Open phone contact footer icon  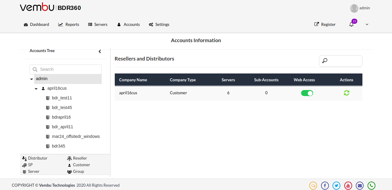[371, 185]
